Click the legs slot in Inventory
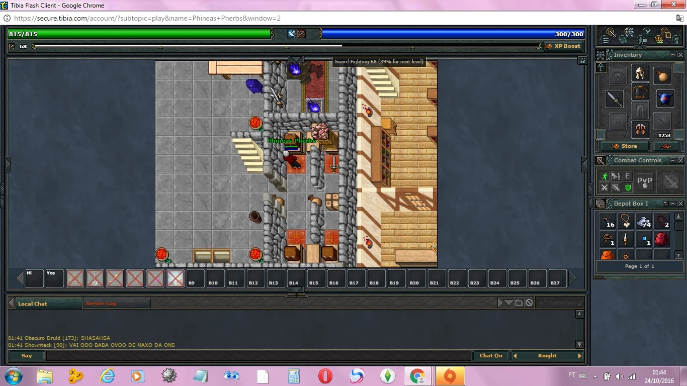Screen dimensions: 687x386 [640, 111]
